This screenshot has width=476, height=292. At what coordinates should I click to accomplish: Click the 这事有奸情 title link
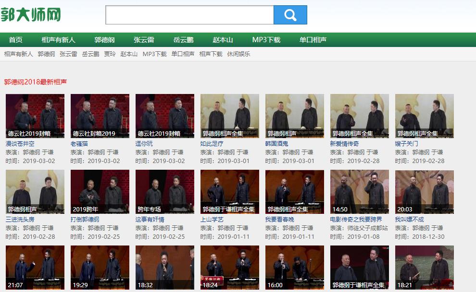pyautogui.click(x=150, y=220)
